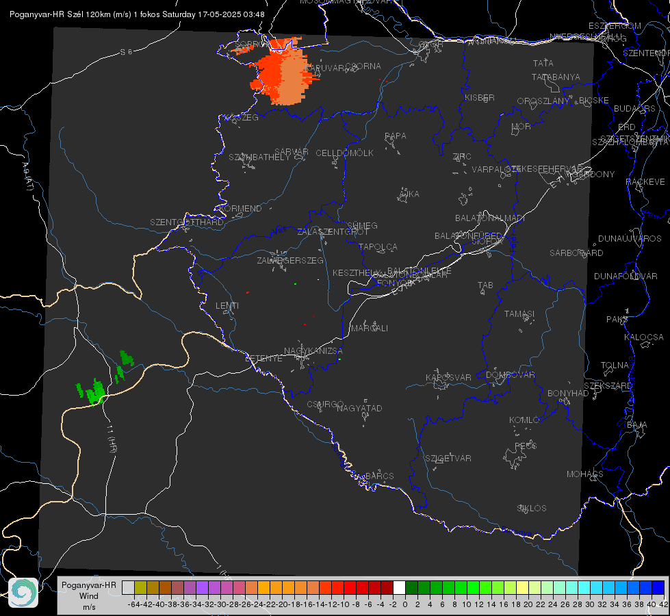
Task: Click the swirl logo icon beside the legend
Action: click(23, 593)
